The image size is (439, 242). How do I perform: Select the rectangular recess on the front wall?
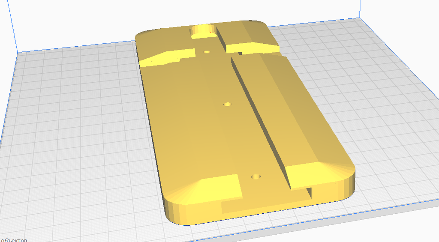coord(266,206)
